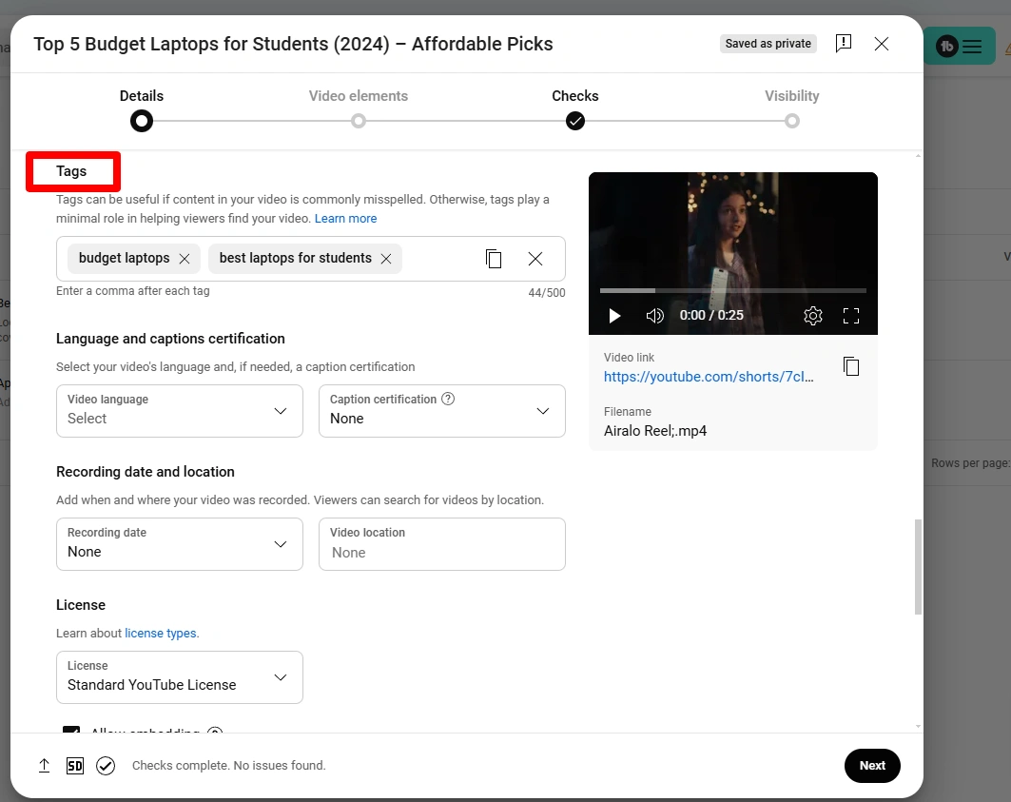Click the SD processing status icon
The width and height of the screenshot is (1011, 802).
[x=75, y=765]
